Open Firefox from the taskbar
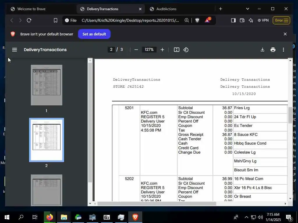 [49, 217]
